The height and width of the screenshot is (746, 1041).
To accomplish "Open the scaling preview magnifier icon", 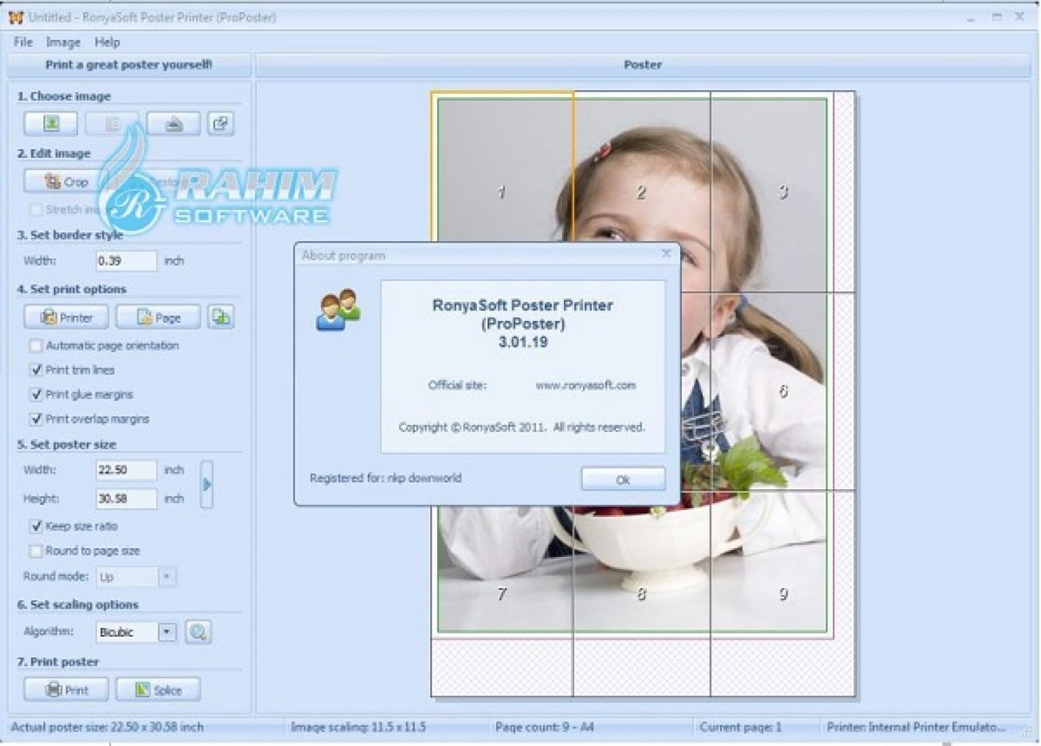I will [199, 631].
